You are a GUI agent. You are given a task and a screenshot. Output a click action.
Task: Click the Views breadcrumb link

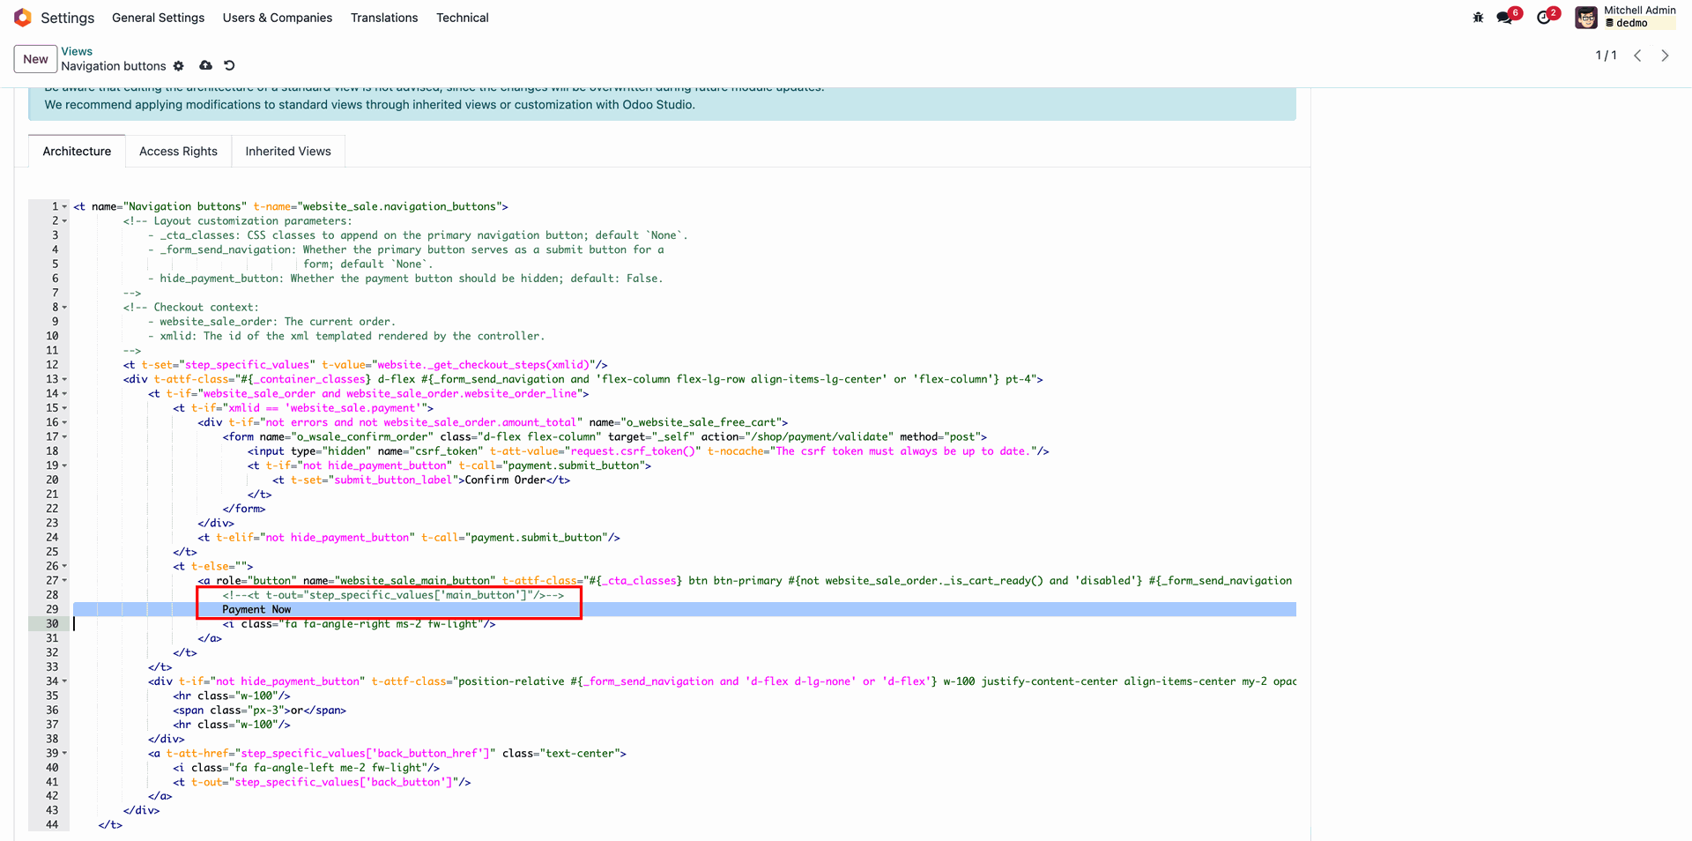[x=77, y=51]
